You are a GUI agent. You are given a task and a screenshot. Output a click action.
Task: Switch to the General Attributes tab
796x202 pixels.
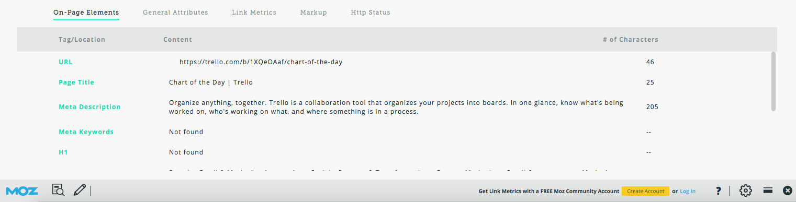175,12
